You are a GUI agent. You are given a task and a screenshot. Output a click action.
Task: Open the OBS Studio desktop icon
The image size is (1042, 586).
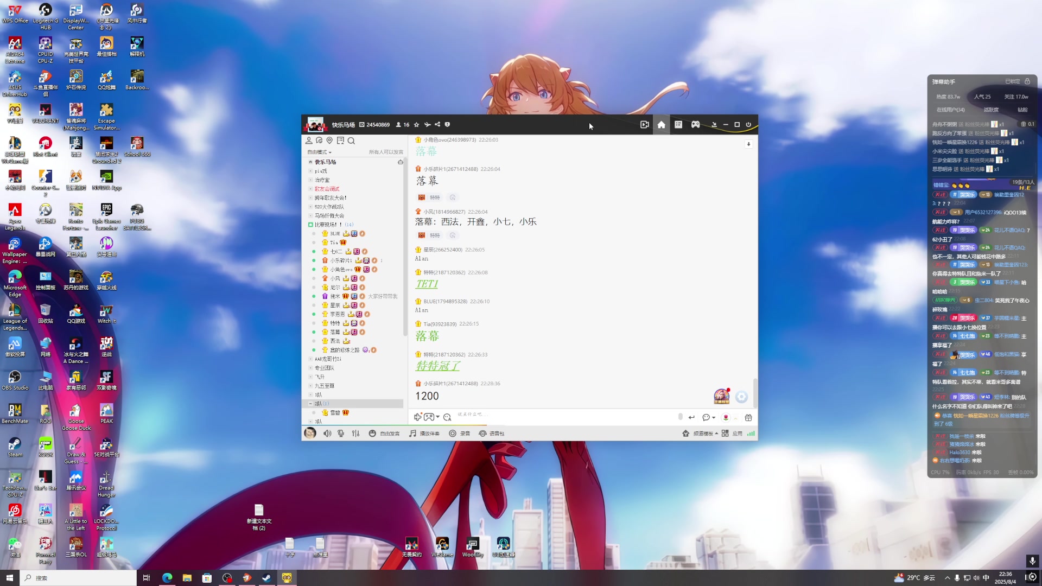click(x=15, y=380)
